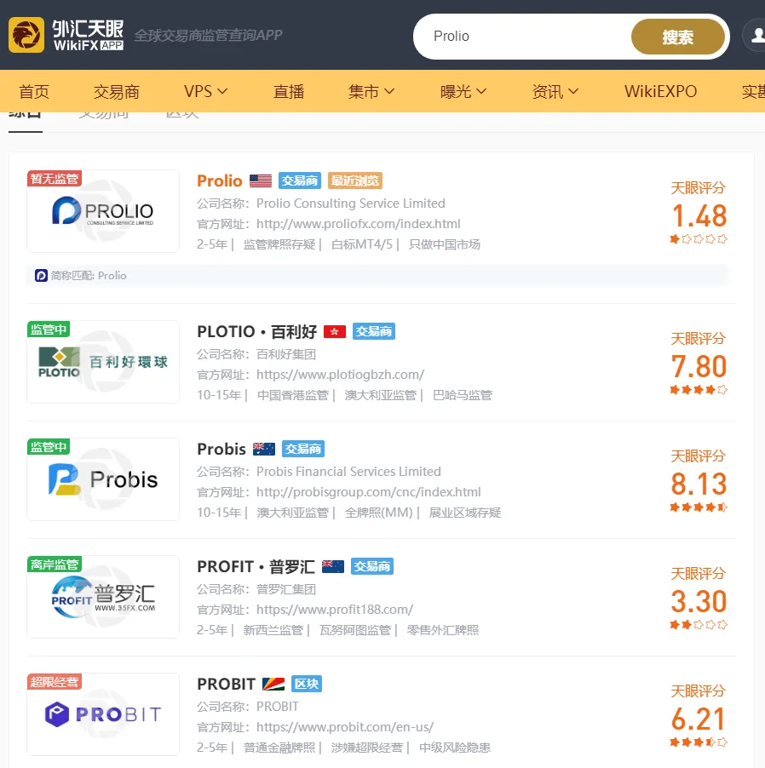The image size is (765, 768).
Task: Click the search field containing Prolio
Action: click(x=522, y=37)
